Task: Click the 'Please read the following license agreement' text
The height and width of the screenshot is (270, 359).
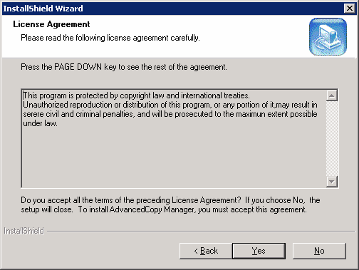Action: pyautogui.click(x=110, y=38)
